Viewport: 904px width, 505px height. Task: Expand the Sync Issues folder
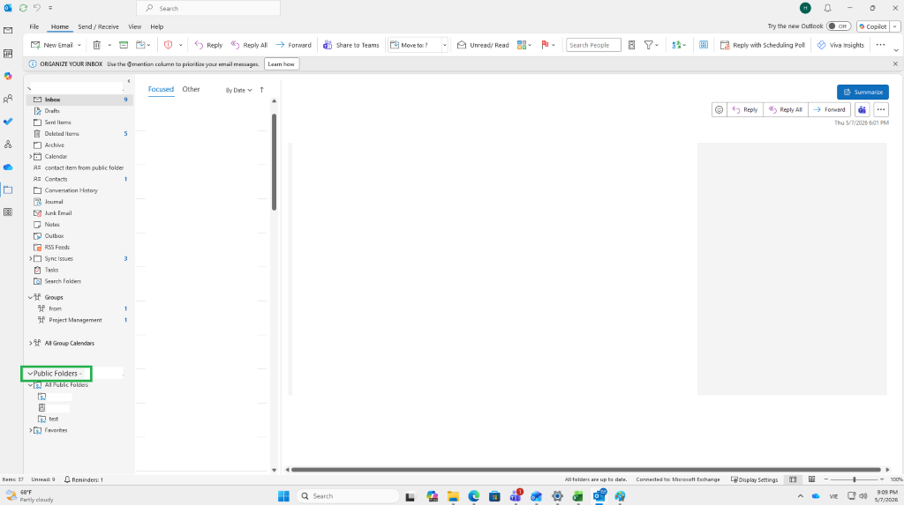coord(31,258)
